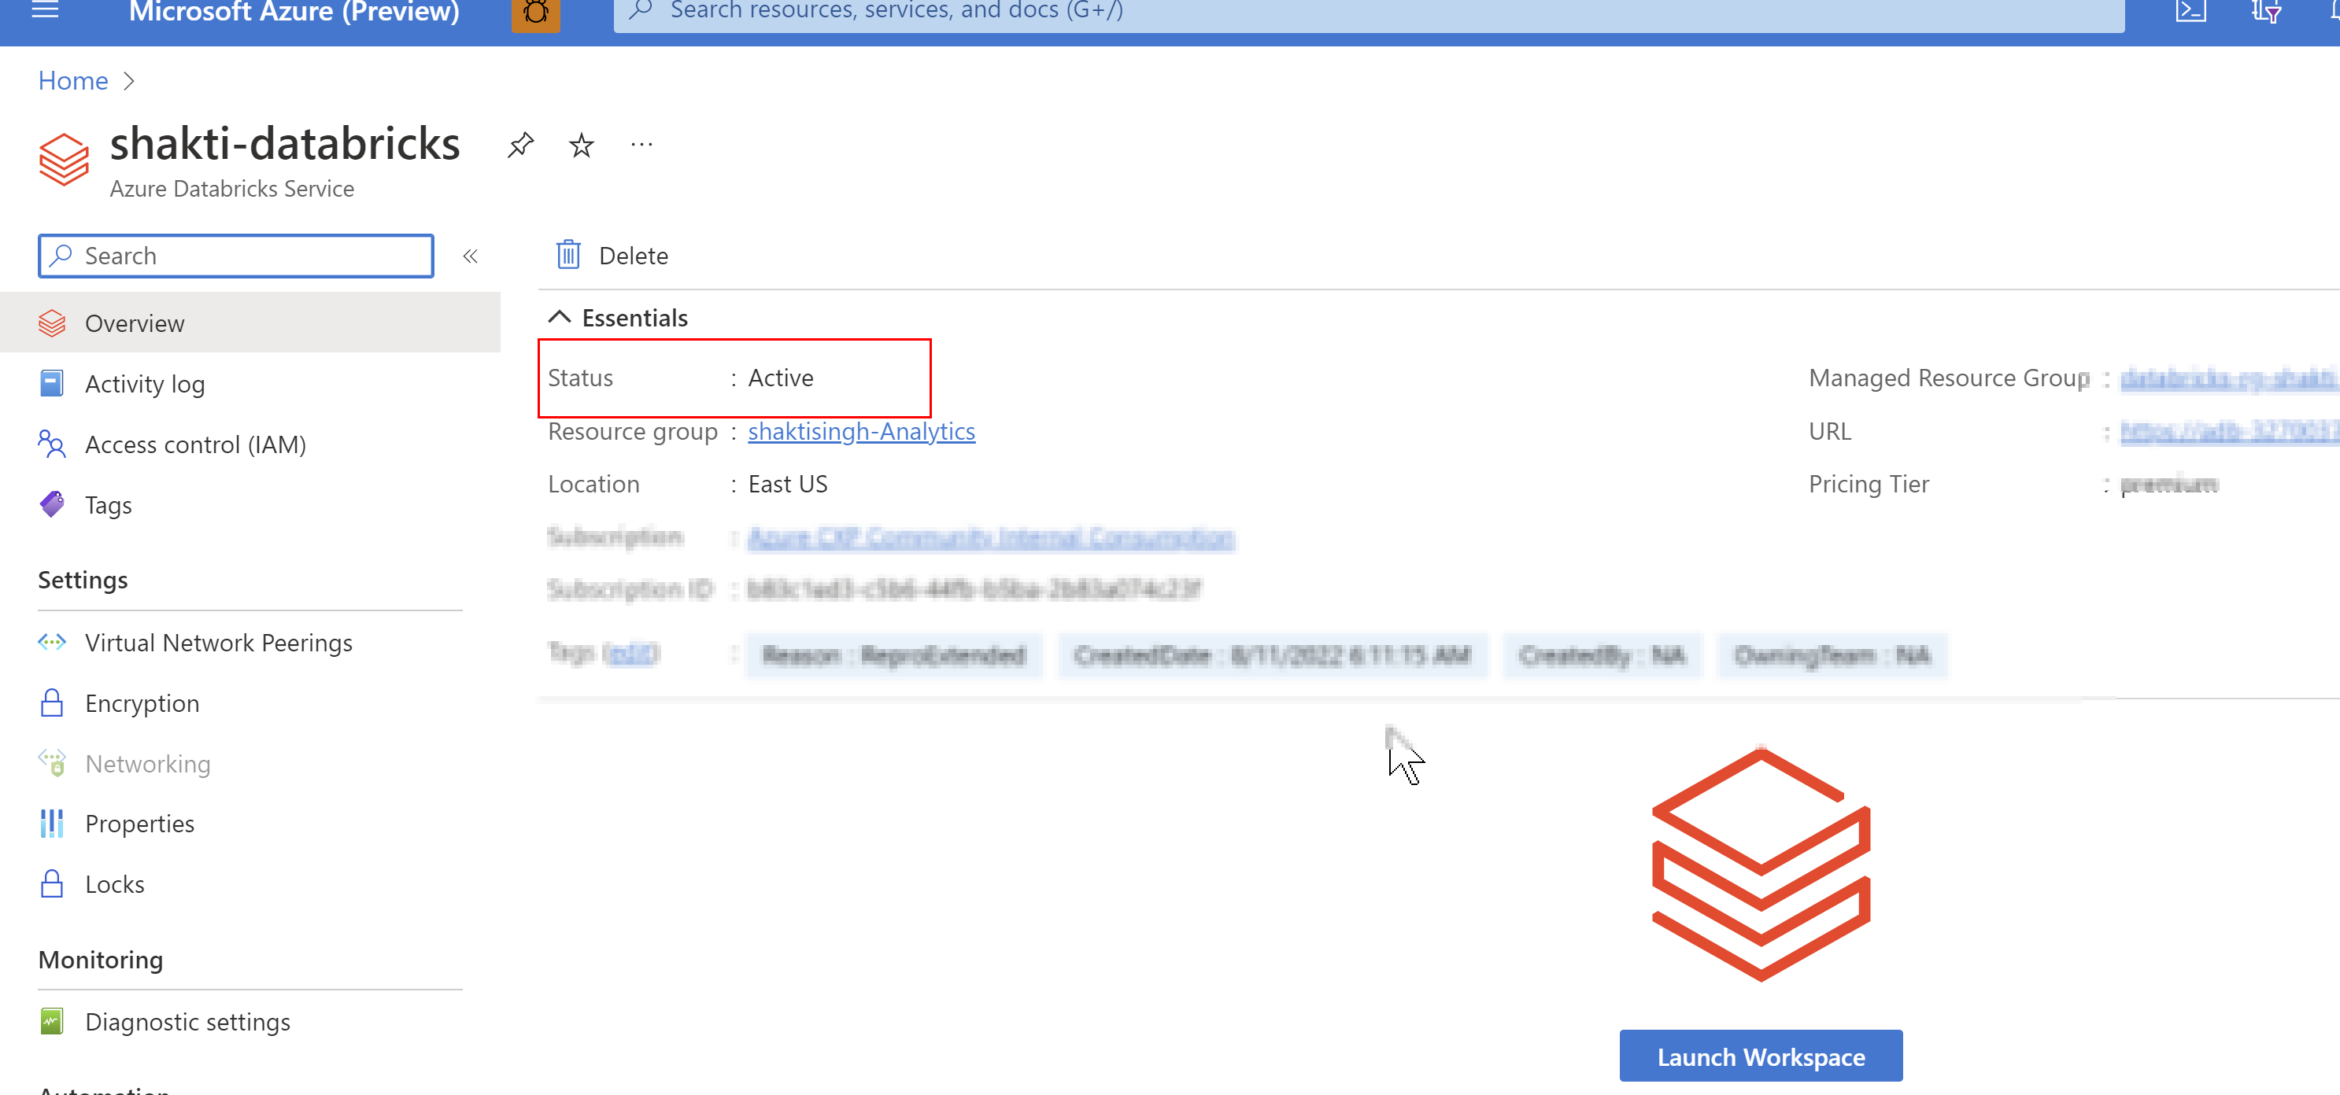Click the Overview databricks icon

click(x=52, y=323)
